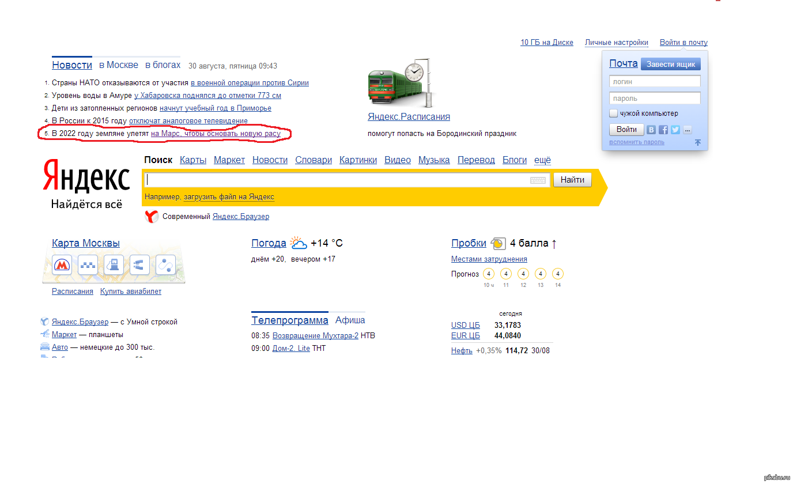Collapse the mail login panel arrow
Screen dimensions: 793x484
[697, 142]
